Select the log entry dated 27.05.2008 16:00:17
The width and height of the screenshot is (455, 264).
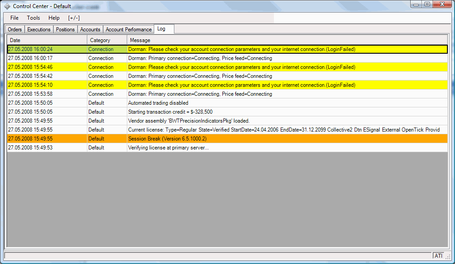[x=227, y=58]
